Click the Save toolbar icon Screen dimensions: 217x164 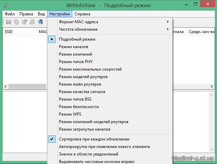pyautogui.click(x=9, y=22)
